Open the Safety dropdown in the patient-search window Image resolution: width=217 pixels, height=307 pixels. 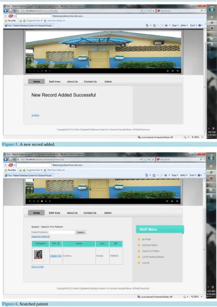[184, 175]
